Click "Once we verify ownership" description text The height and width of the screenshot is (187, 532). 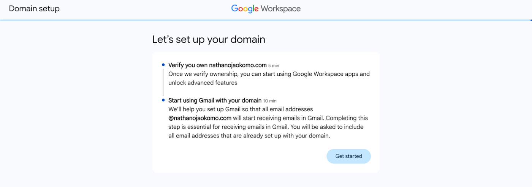click(x=269, y=78)
